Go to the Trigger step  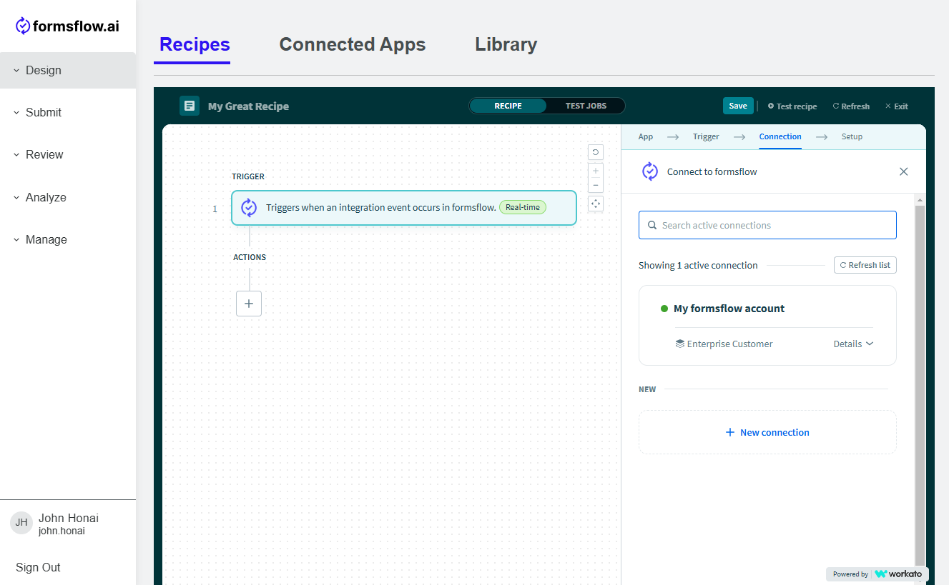(x=706, y=136)
